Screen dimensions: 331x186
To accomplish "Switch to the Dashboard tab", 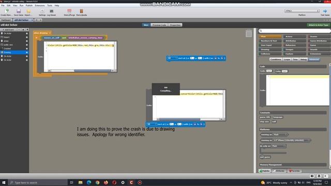I will coord(6,20).
